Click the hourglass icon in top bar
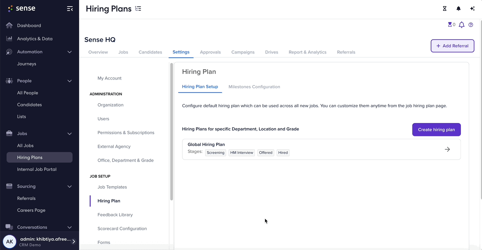The height and width of the screenshot is (250, 482). (445, 9)
